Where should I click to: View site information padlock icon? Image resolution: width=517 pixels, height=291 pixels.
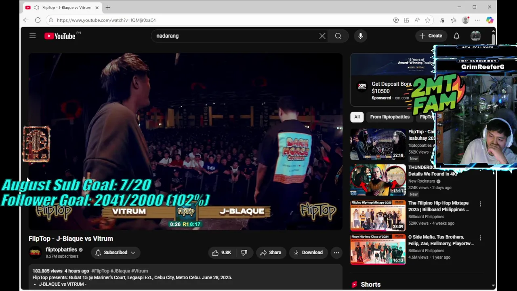click(51, 20)
